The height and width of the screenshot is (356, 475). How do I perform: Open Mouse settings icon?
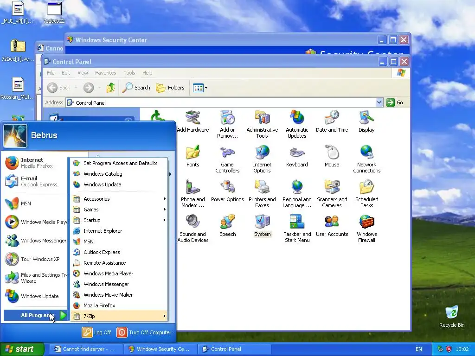coord(332,156)
